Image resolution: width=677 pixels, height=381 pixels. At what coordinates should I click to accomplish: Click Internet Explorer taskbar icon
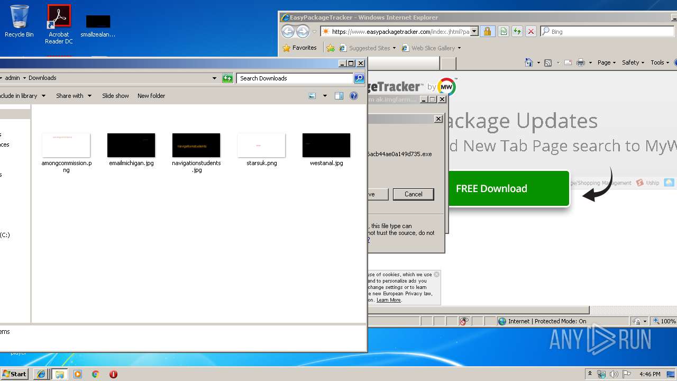pos(41,374)
